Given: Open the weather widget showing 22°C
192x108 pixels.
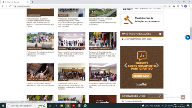Looking at the screenshot, I should 151,106.
